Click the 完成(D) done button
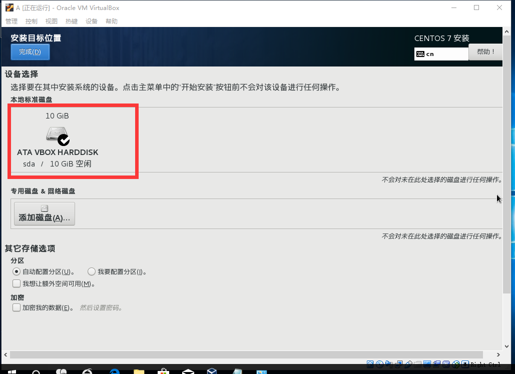 [x=30, y=52]
